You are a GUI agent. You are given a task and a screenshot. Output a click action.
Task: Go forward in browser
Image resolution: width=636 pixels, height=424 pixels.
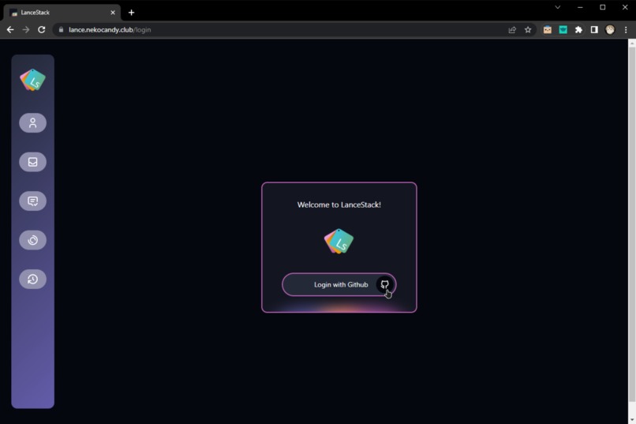(25, 30)
